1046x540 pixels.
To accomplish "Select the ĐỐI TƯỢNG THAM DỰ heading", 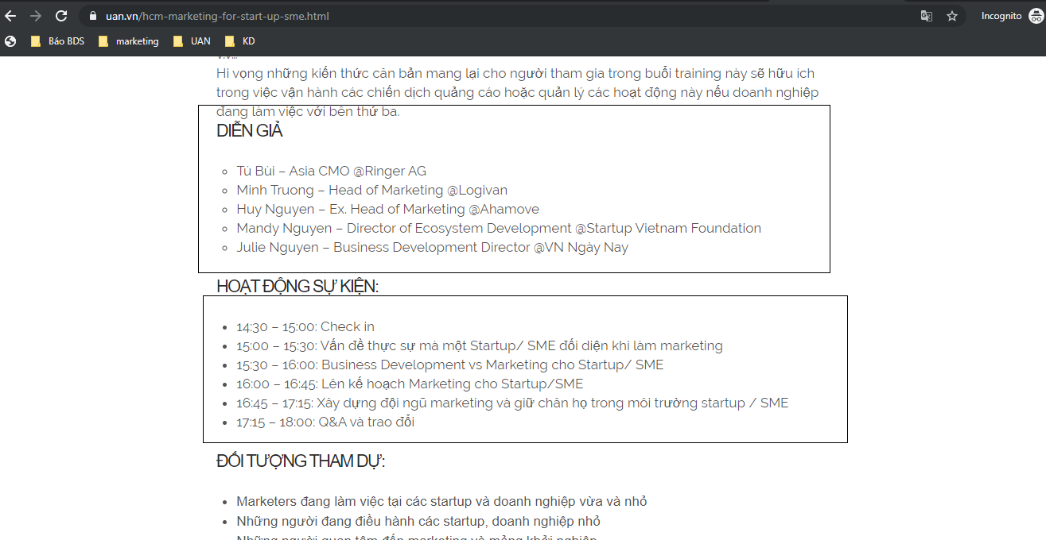I will coord(301,461).
